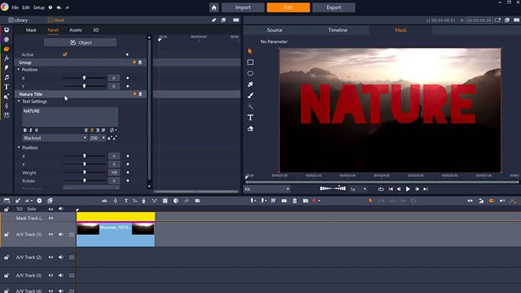Toggle the Active checkbox
Image resolution: width=521 pixels, height=293 pixels.
65,55
